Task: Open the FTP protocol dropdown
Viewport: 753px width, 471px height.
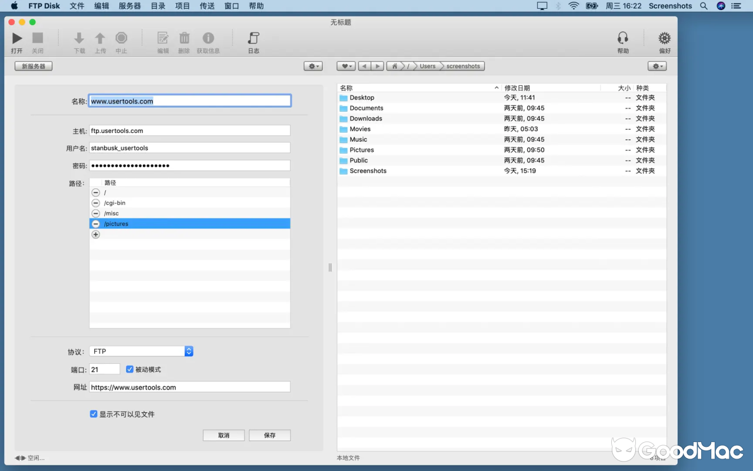Action: click(188, 351)
